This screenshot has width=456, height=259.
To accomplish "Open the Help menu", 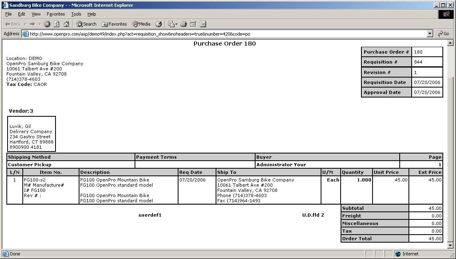I will click(x=91, y=14).
